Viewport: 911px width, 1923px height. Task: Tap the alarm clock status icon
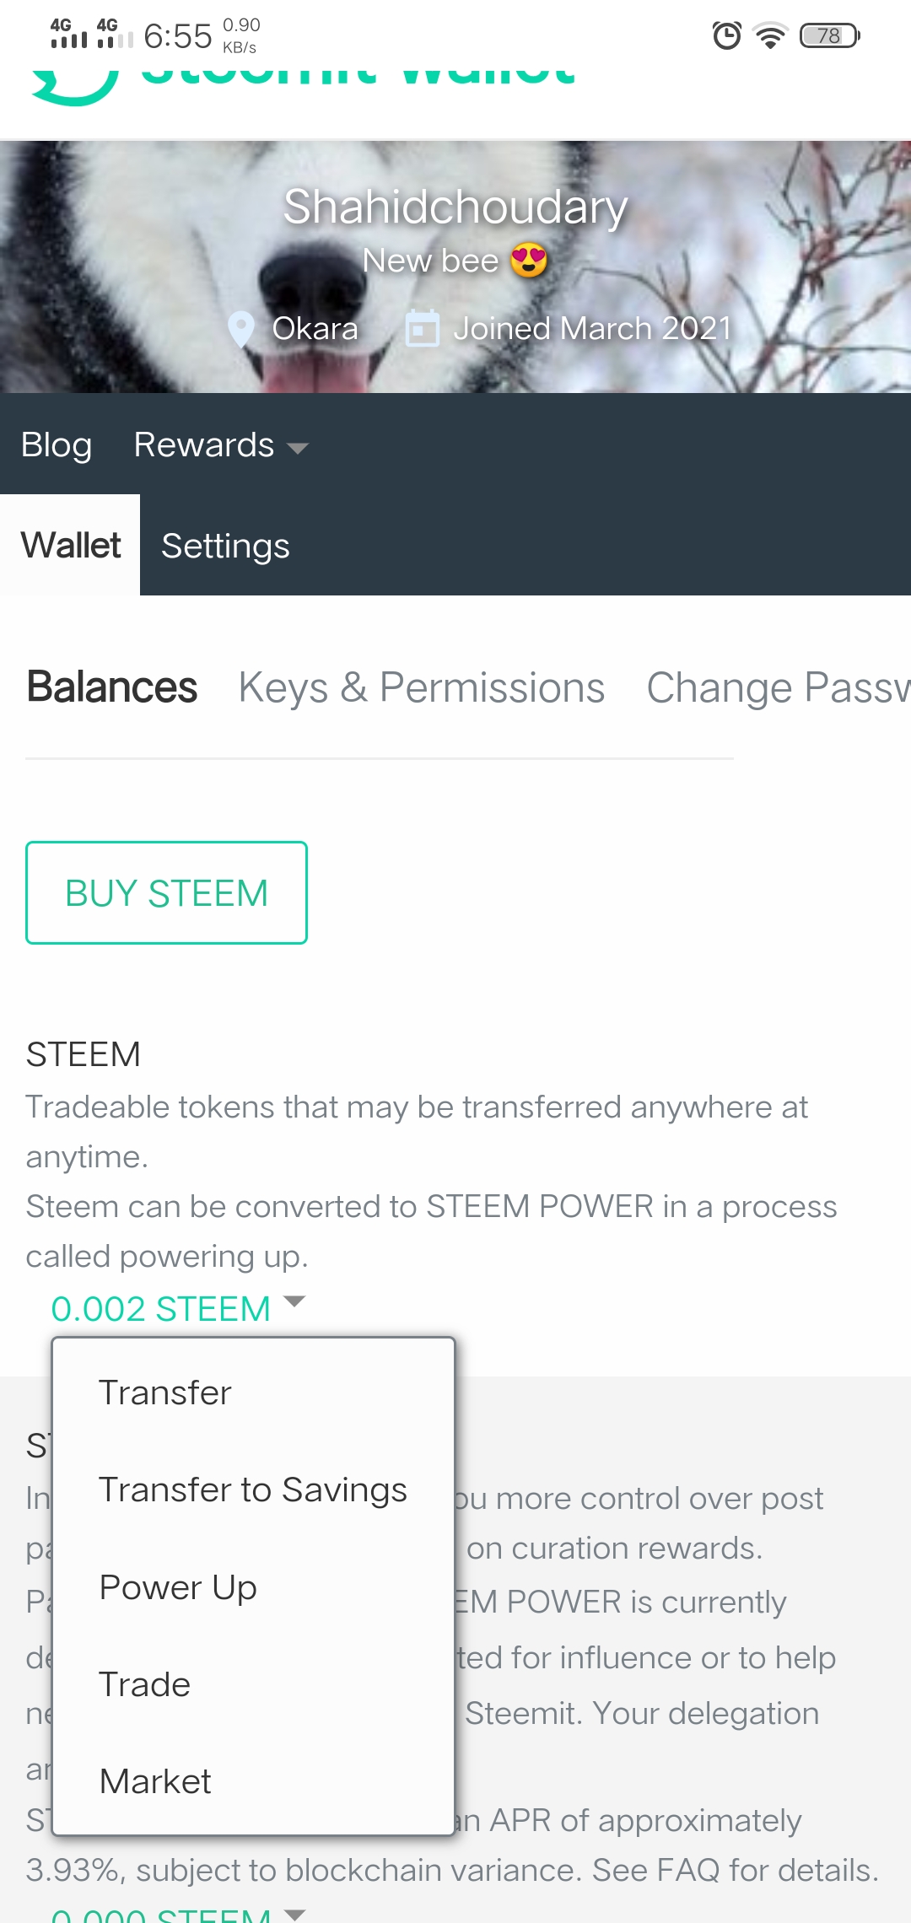(x=726, y=35)
